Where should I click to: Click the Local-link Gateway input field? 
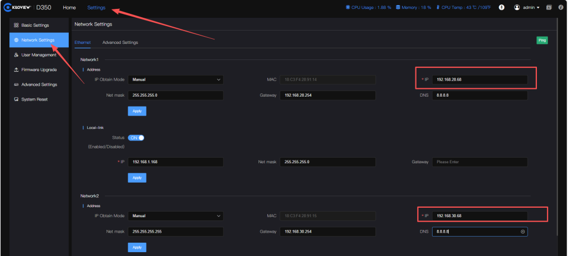point(480,162)
